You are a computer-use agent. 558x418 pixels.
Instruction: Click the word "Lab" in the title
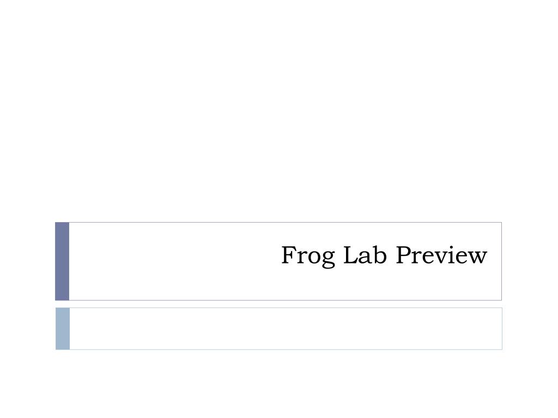(365, 255)
